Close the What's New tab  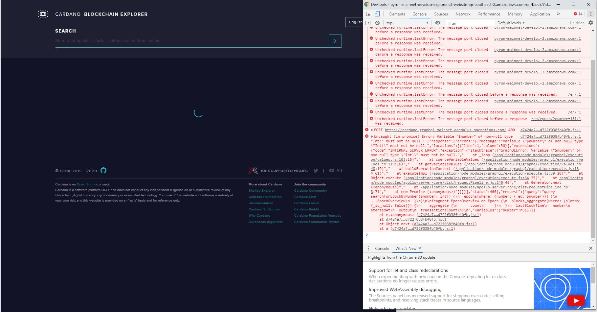point(420,248)
